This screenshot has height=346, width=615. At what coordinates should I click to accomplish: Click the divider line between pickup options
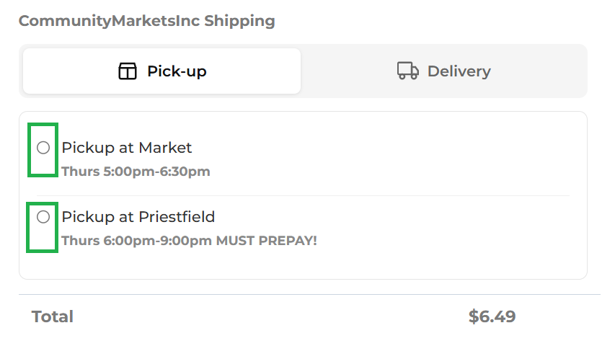[x=303, y=195]
